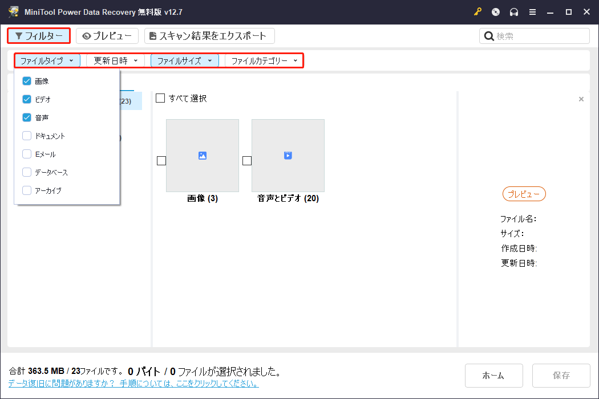Click the headset support icon
Screen dimensions: 599x399
[514, 11]
